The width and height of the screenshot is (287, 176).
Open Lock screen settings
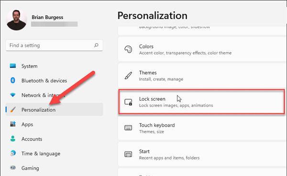click(x=202, y=102)
